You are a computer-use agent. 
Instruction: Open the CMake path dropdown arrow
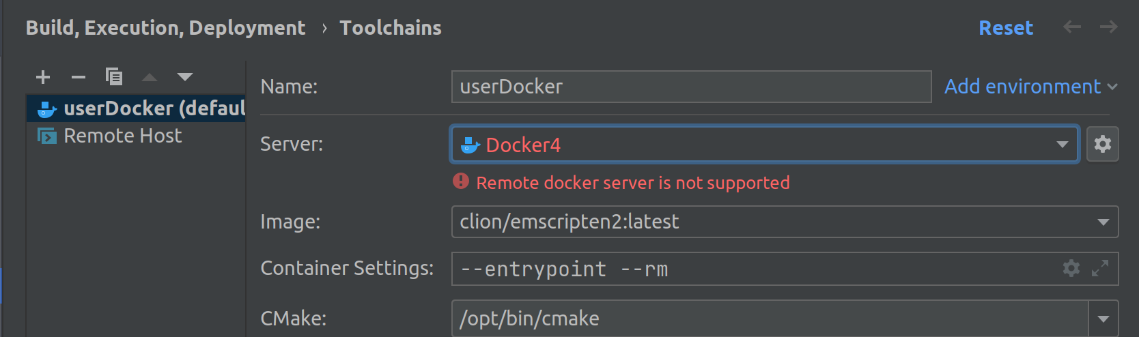coord(1103,319)
